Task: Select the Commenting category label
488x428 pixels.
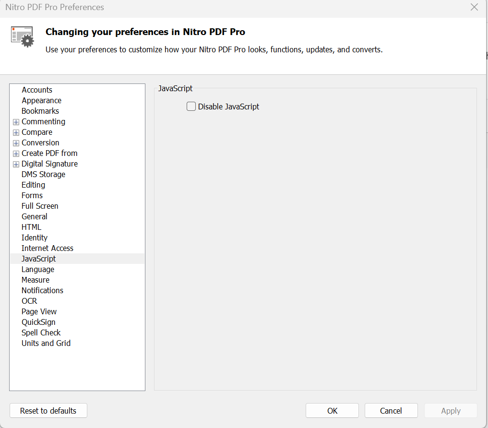Action: [43, 122]
